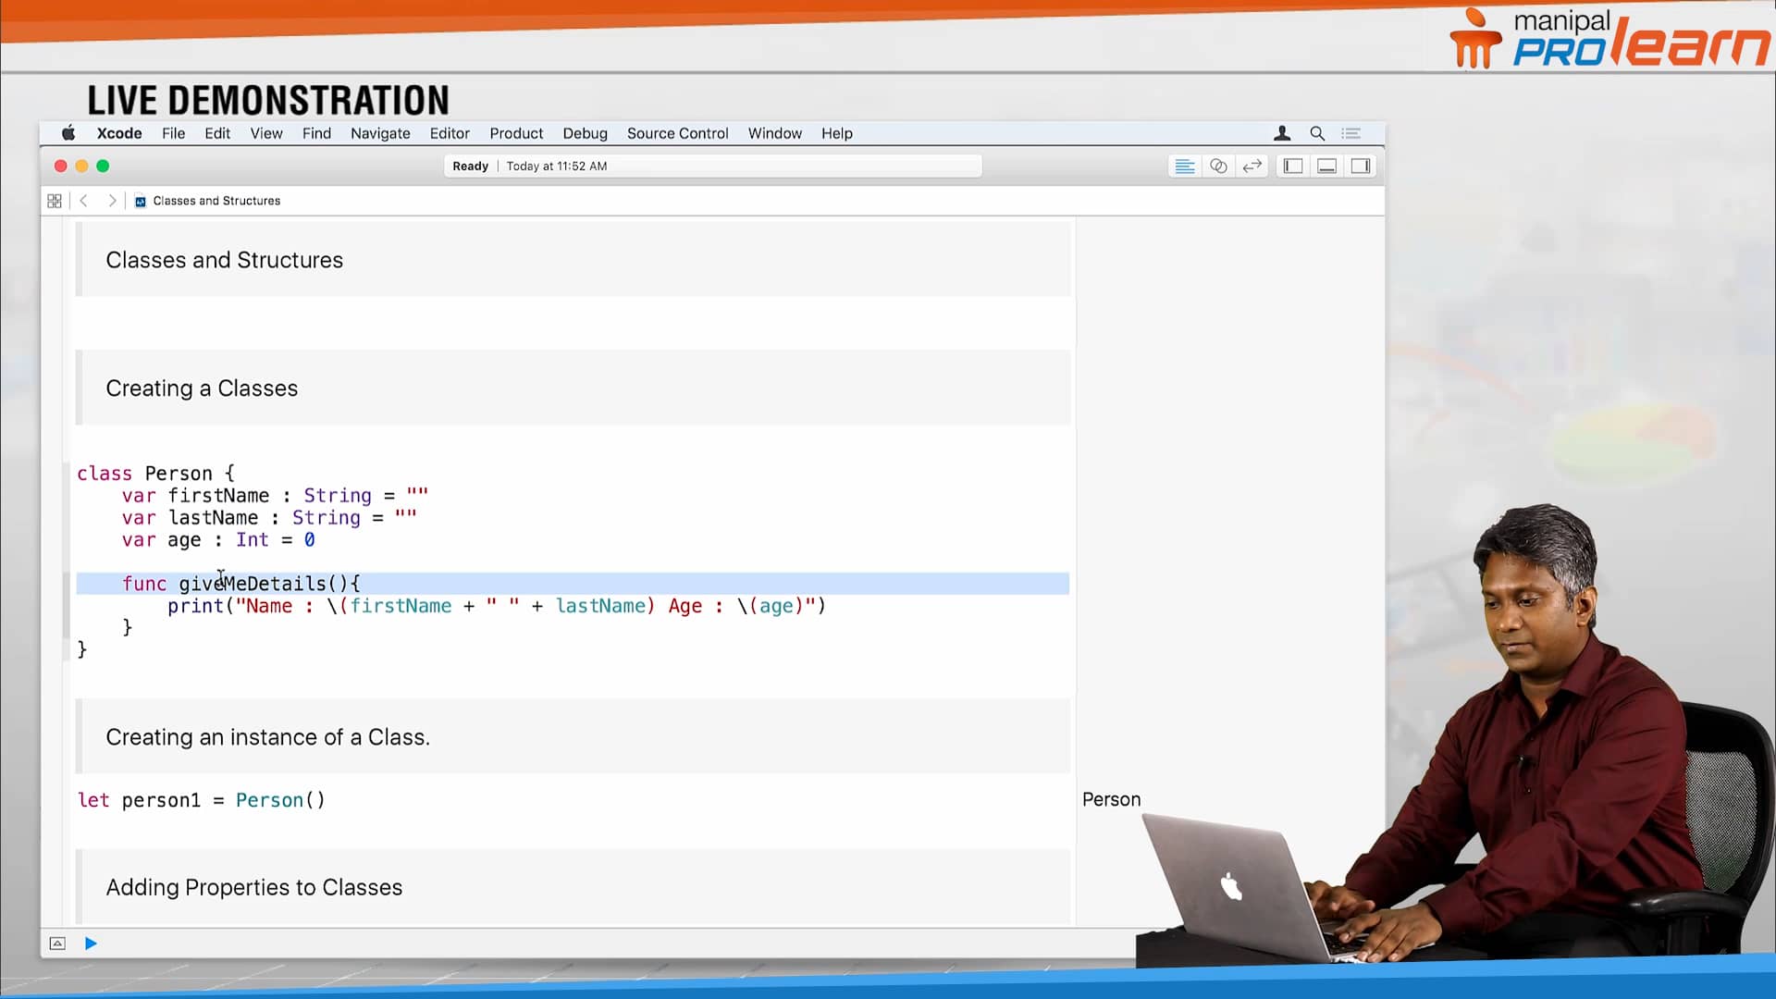Click the activity viewer showing Ready status
This screenshot has width=1776, height=999.
712,166
